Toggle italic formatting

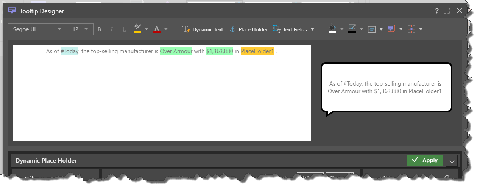[112, 29]
